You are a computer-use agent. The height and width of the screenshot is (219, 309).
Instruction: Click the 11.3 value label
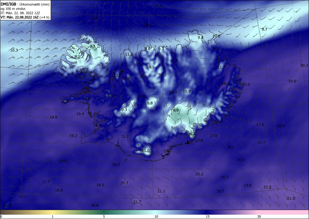point(129,54)
